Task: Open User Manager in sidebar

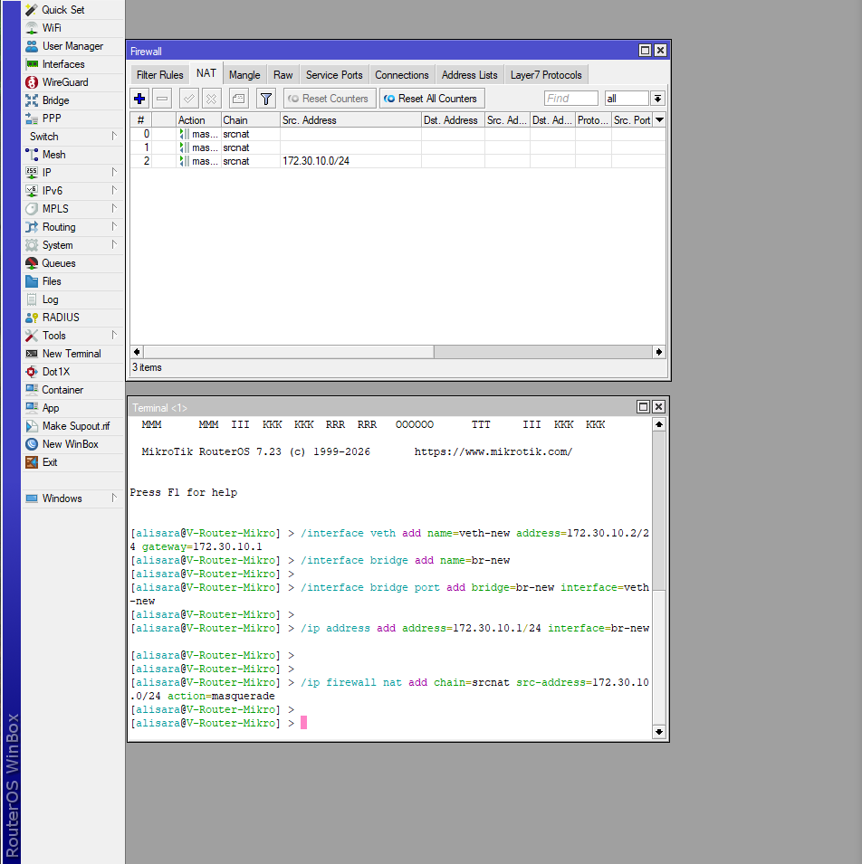Action: click(72, 46)
